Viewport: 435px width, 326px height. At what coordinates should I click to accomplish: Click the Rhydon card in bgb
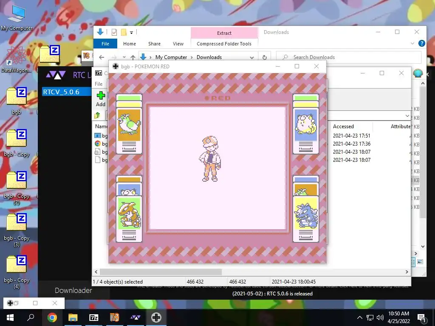[306, 219]
